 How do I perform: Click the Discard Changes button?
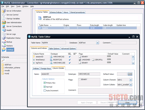click(x=107, y=103)
